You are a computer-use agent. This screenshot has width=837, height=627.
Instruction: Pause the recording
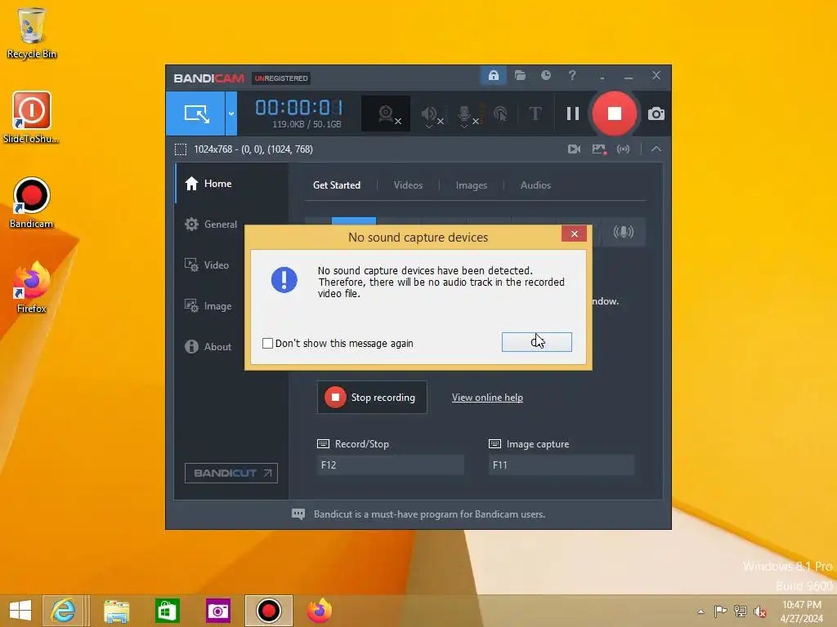click(573, 113)
